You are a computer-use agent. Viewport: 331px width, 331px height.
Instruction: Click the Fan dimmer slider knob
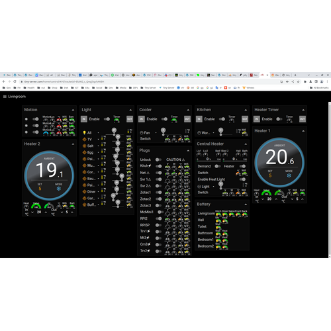163,130
